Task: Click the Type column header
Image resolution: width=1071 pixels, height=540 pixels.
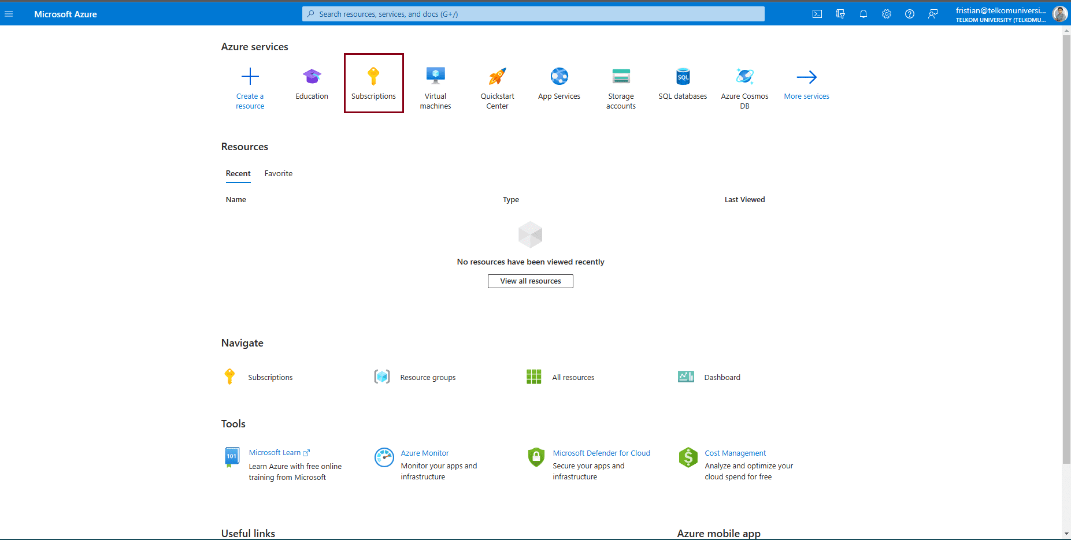Action: tap(511, 200)
